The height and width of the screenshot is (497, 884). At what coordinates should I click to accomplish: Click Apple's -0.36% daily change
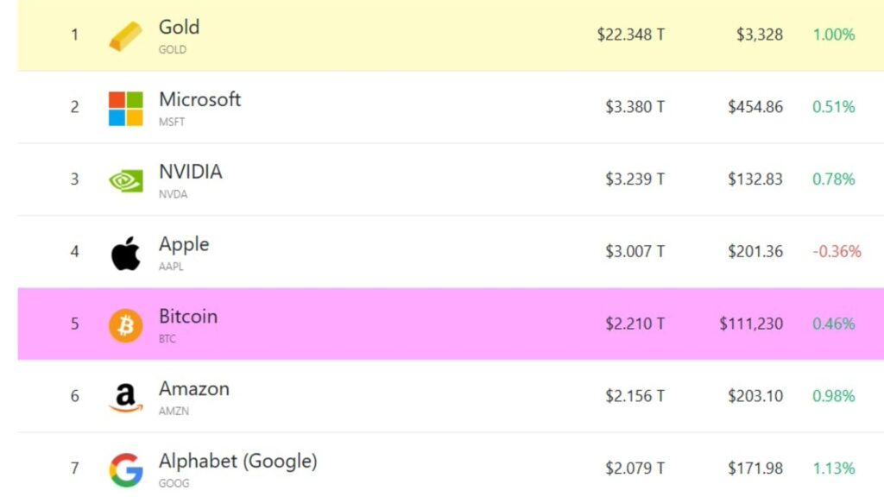click(x=837, y=252)
